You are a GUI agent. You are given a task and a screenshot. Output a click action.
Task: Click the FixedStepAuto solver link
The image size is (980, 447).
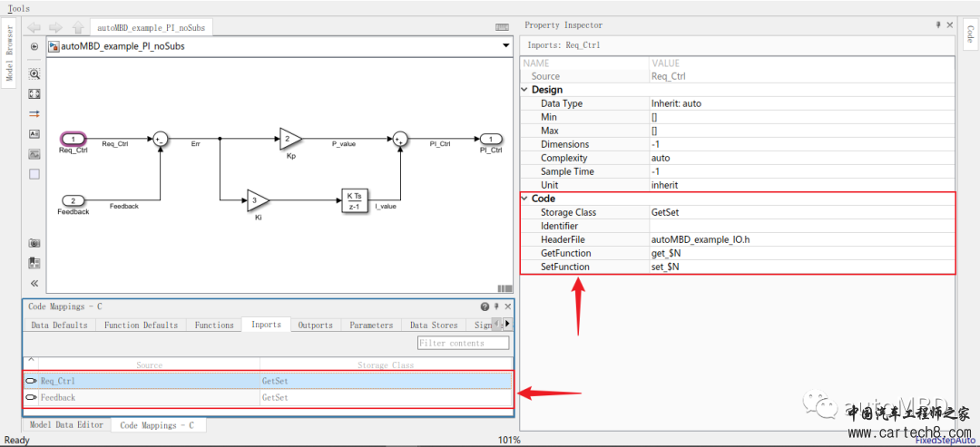pos(949,440)
